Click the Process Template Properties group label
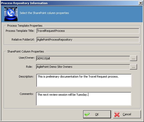 25,26
